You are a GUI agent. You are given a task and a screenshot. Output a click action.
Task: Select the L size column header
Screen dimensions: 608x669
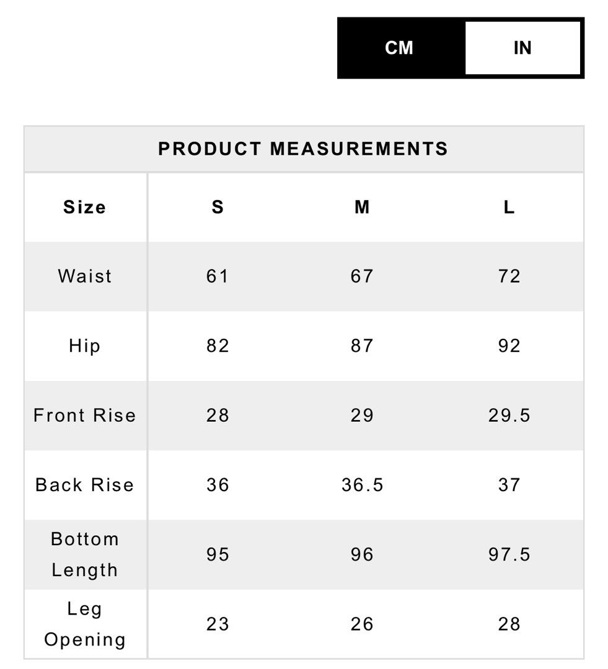(x=509, y=208)
